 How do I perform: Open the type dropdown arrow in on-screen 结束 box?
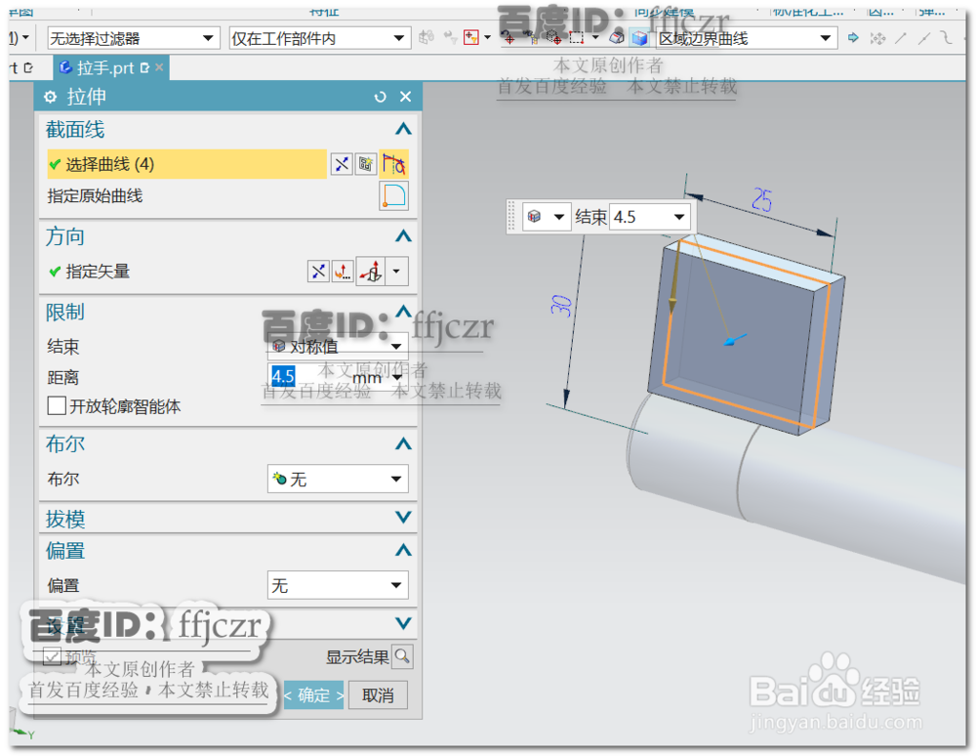pyautogui.click(x=559, y=217)
